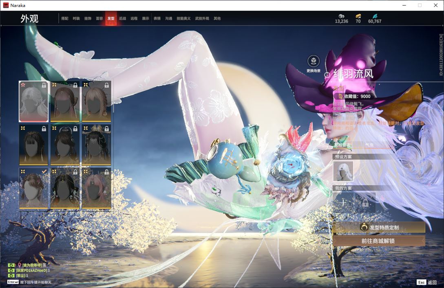Switch to the 其他 tab
This screenshot has height=288, width=444.
[217, 18]
